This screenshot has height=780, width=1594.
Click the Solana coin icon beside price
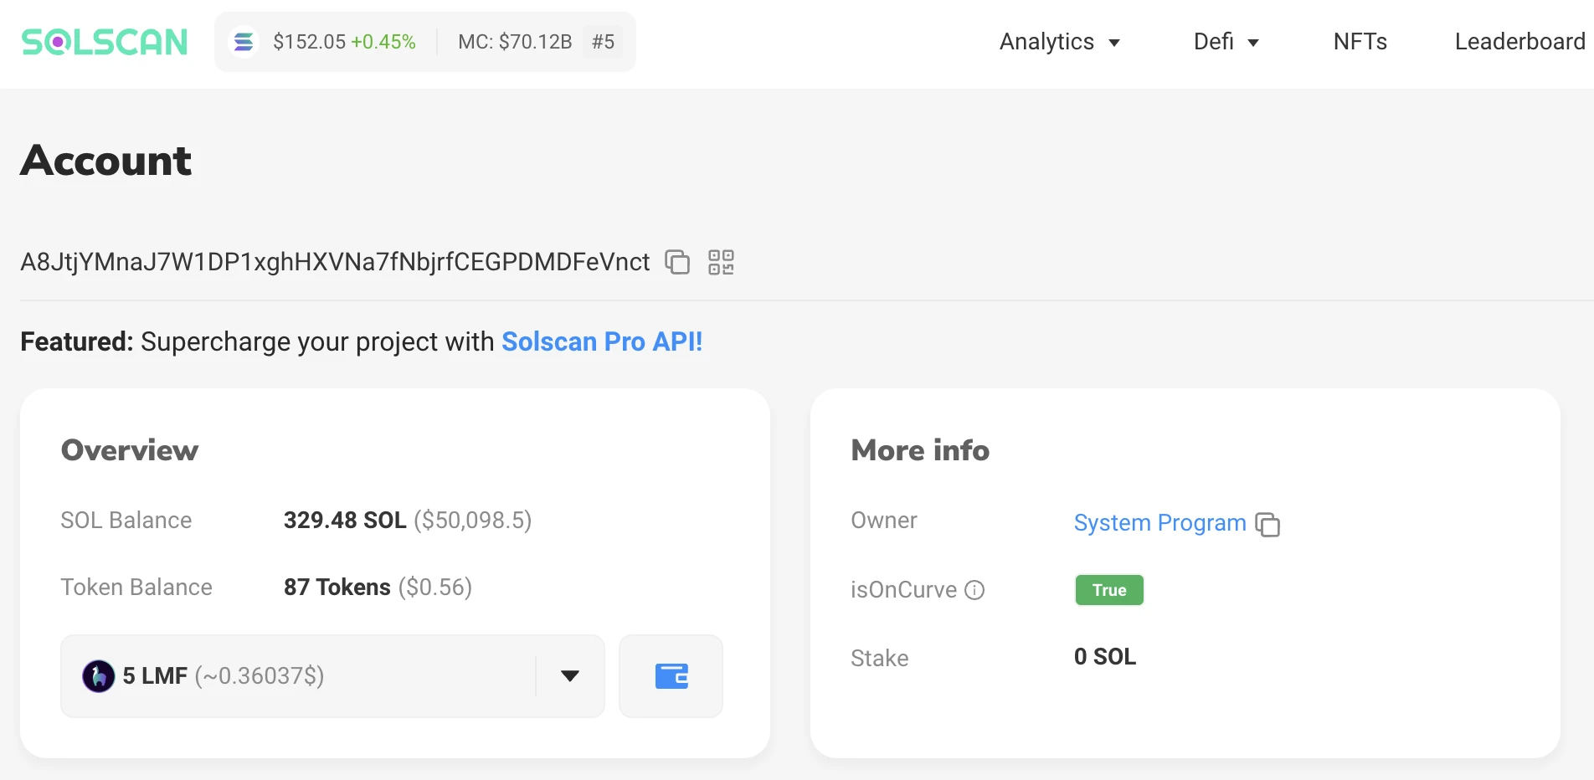click(244, 42)
